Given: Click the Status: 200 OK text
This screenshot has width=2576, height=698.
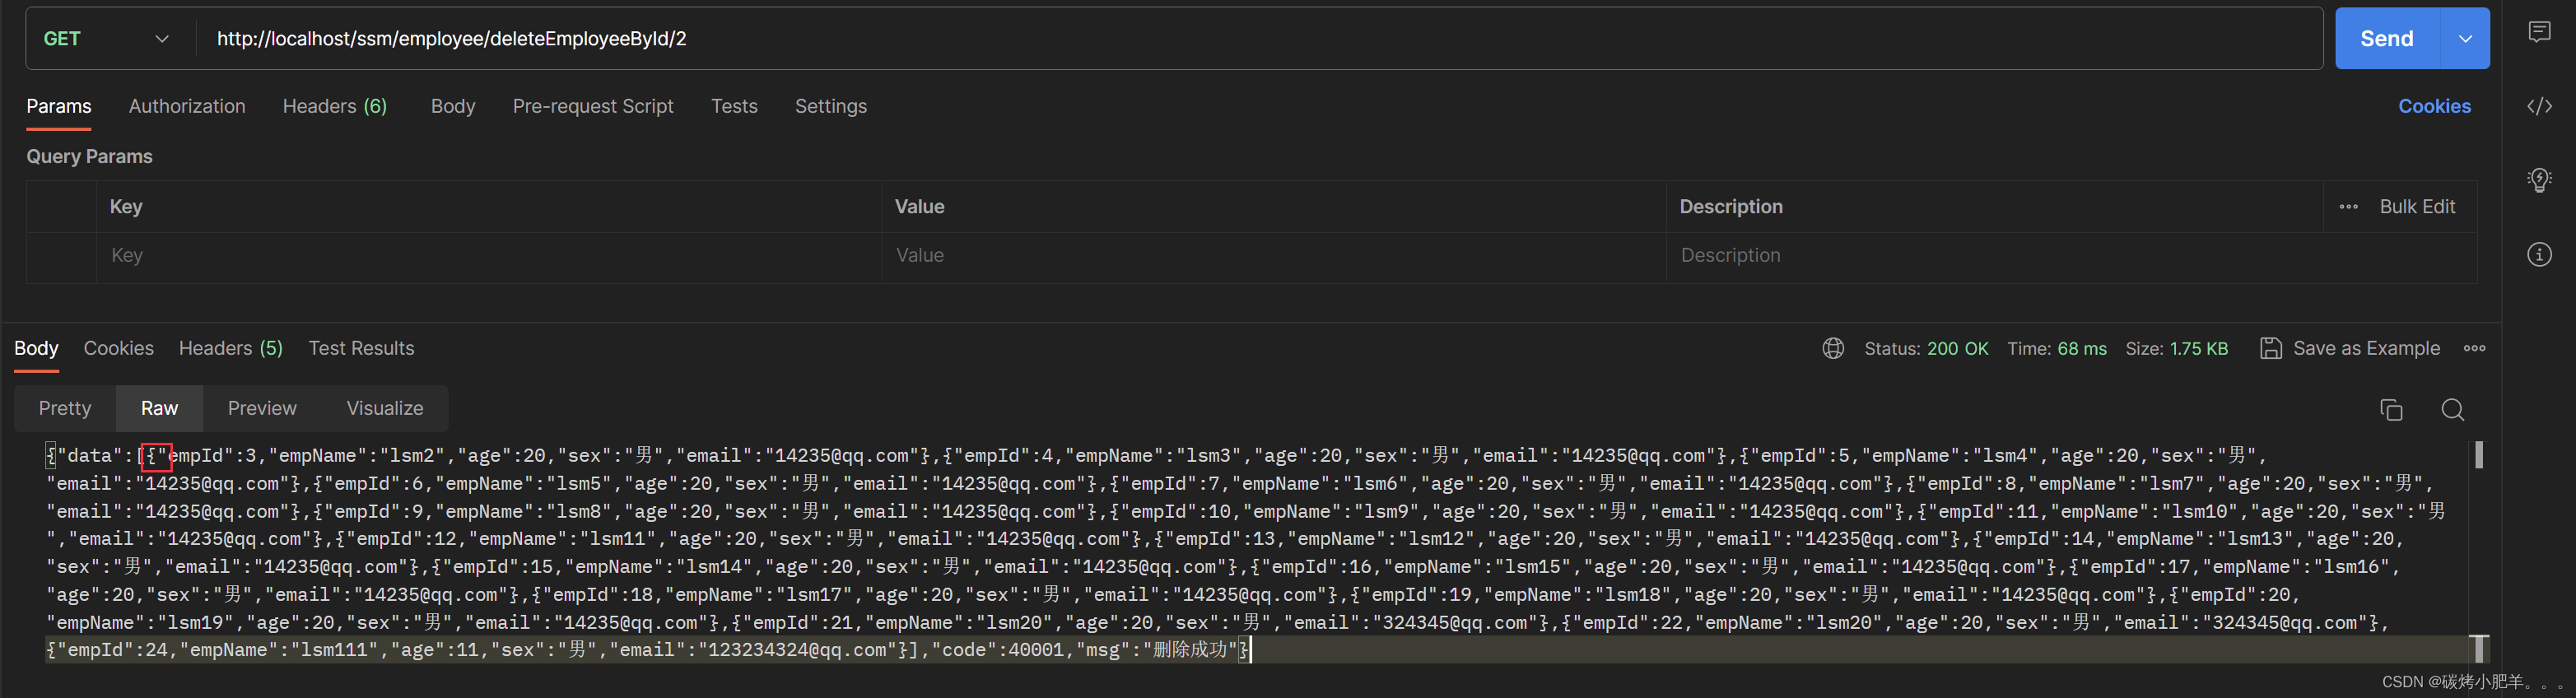Looking at the screenshot, I should tap(1926, 348).
